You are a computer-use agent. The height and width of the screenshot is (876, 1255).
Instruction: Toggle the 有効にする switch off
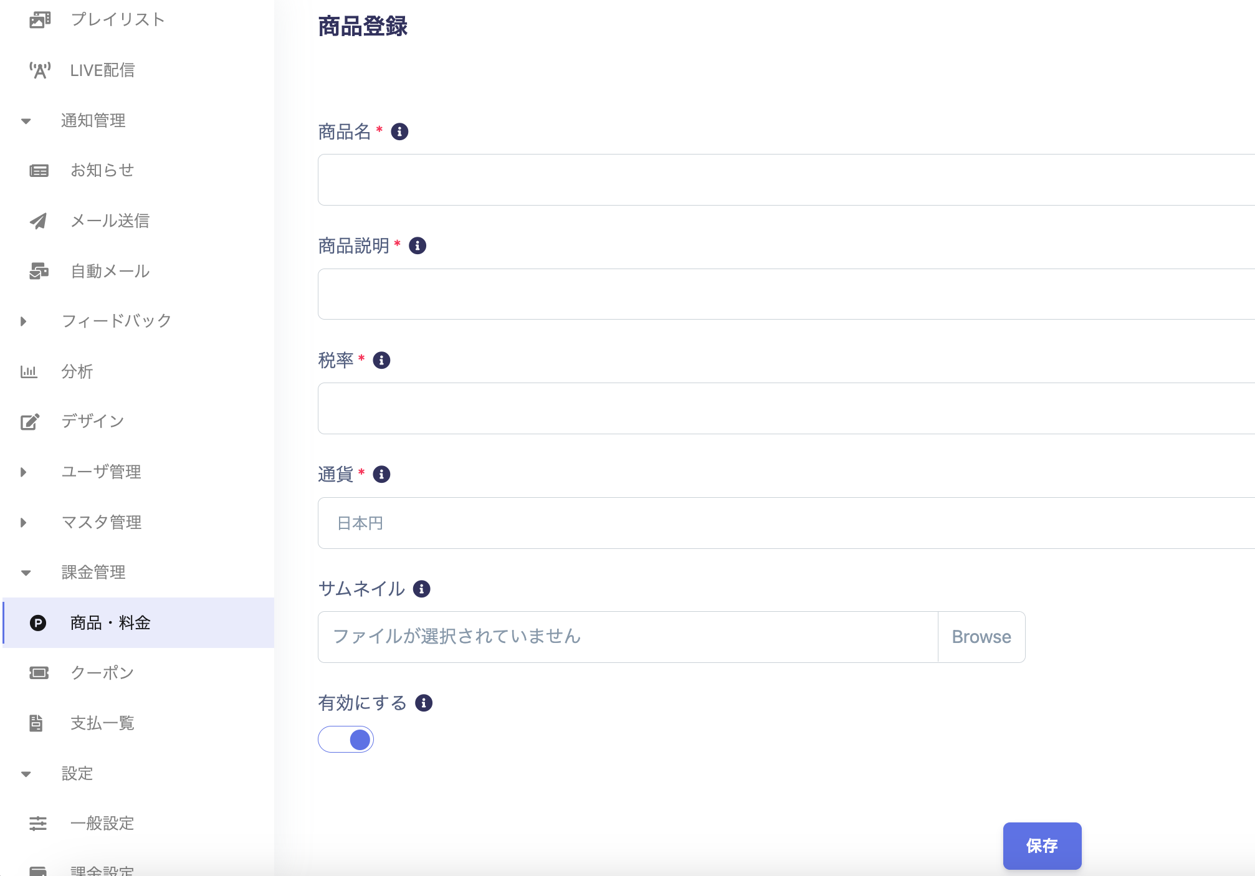(x=346, y=740)
